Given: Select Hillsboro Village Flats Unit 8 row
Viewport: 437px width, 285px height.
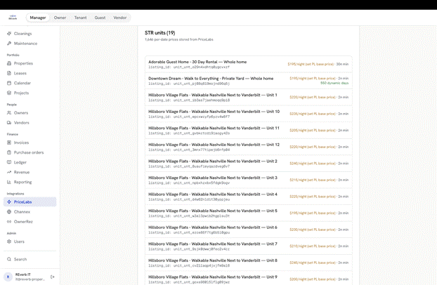Looking at the screenshot, I should [248, 263].
